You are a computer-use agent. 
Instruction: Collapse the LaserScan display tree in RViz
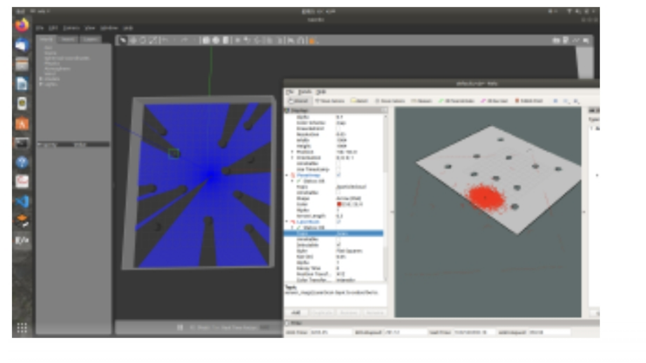point(286,222)
